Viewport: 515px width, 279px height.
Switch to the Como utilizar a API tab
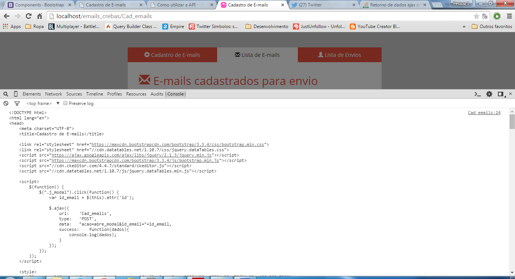[x=182, y=5]
